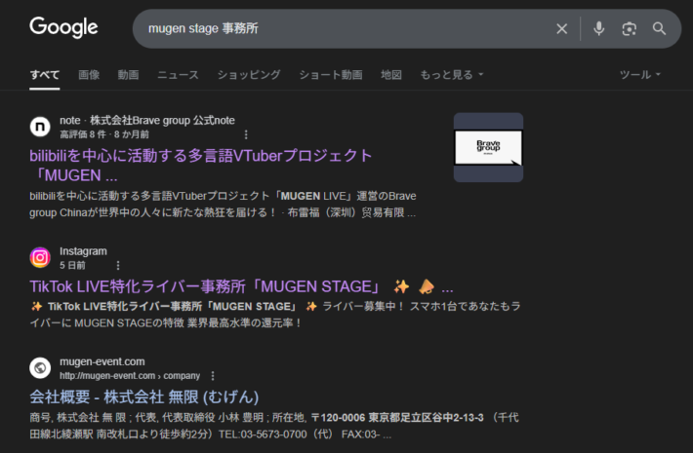Screen dimensions: 693x453
Task: Click the Brave group thumbnail image
Action: tap(488, 147)
